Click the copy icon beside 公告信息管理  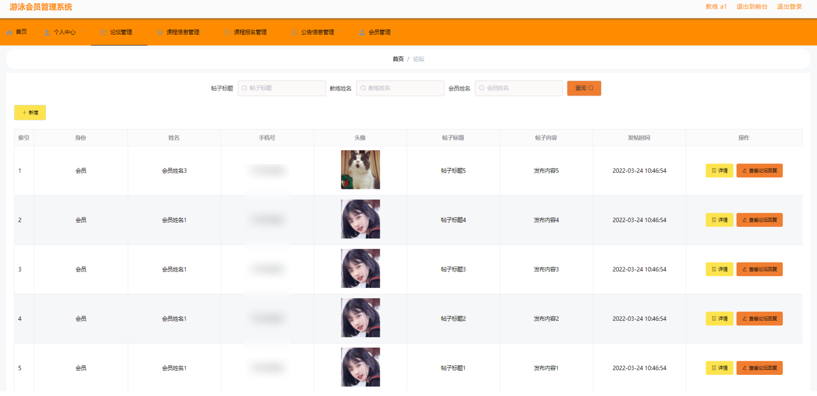[295, 32]
